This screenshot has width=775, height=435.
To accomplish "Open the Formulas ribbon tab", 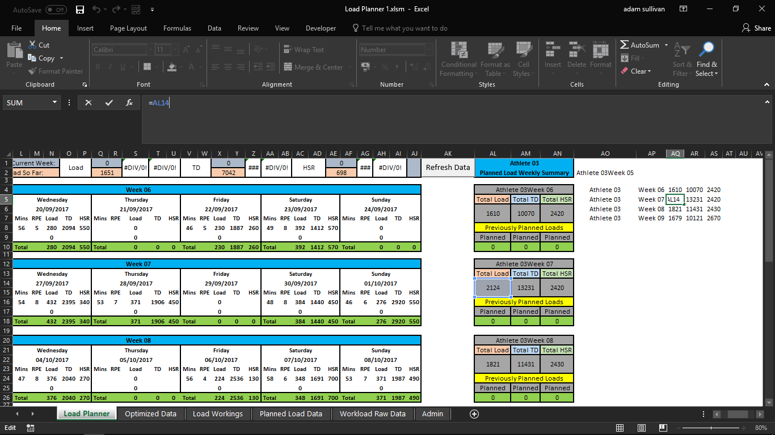I will 177,28.
